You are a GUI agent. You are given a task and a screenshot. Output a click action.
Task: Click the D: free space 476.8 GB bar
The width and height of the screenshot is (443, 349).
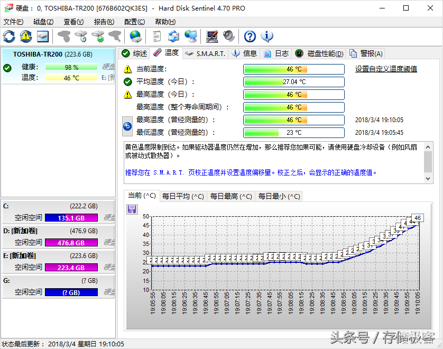click(x=71, y=243)
